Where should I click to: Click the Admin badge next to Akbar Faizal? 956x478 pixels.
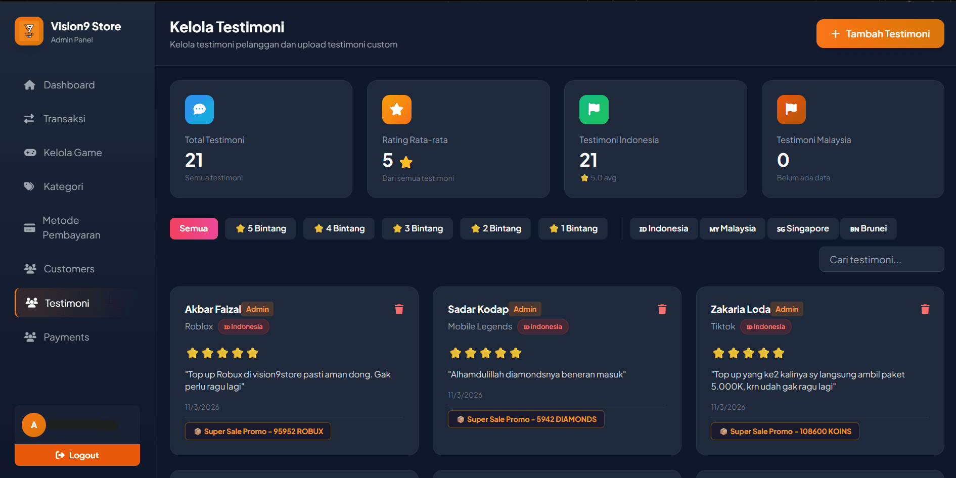(x=258, y=309)
